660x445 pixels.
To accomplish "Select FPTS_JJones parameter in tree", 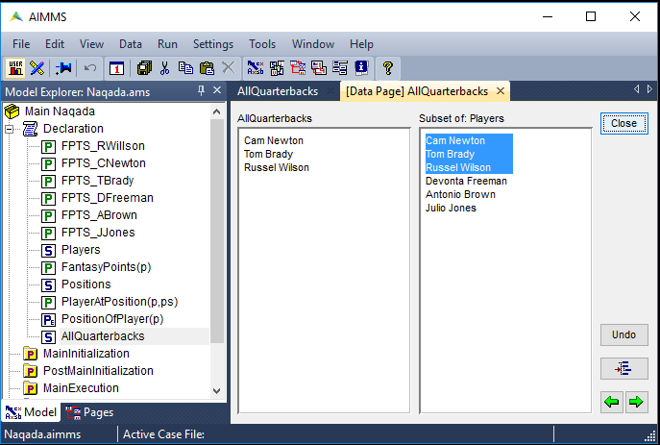I will [98, 233].
